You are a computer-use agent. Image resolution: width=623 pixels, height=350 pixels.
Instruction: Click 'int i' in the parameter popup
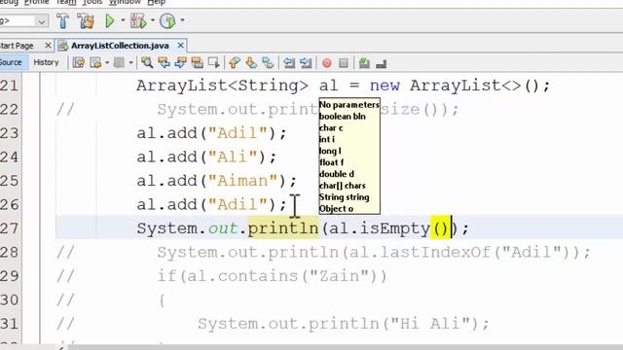click(327, 139)
